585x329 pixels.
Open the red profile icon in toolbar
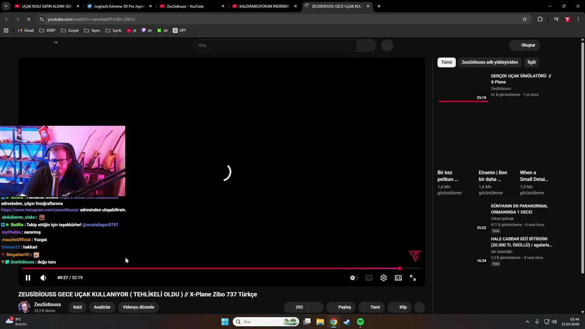567,19
